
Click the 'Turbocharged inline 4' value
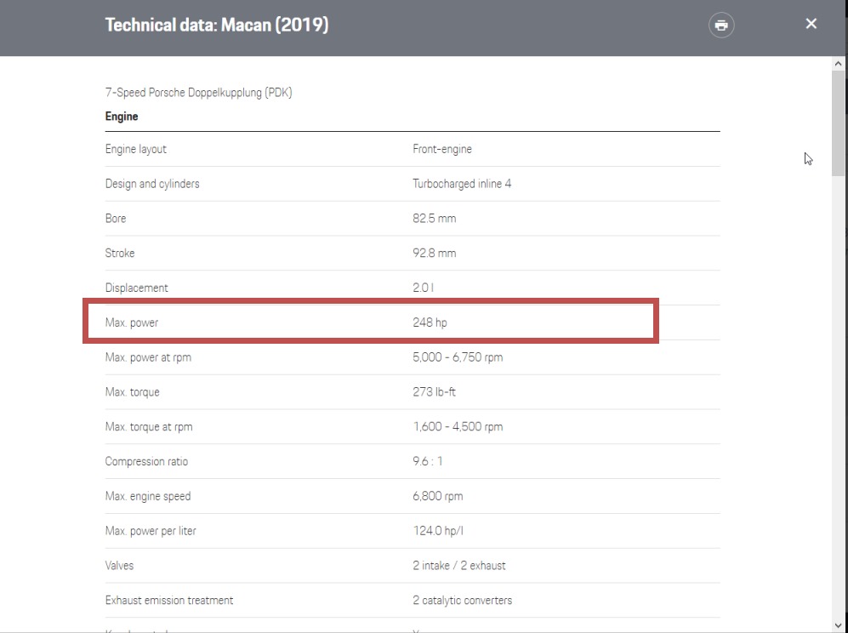click(462, 184)
